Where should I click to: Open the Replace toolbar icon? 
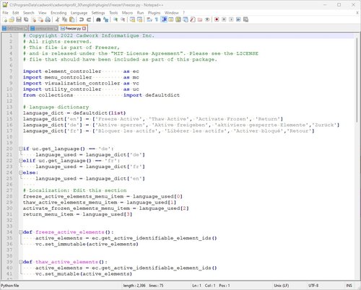click(x=105, y=19)
